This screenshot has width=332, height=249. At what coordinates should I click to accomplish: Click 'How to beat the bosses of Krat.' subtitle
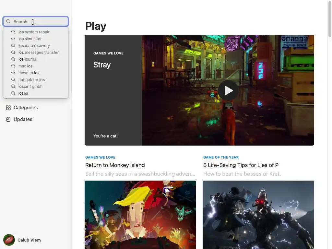click(242, 174)
